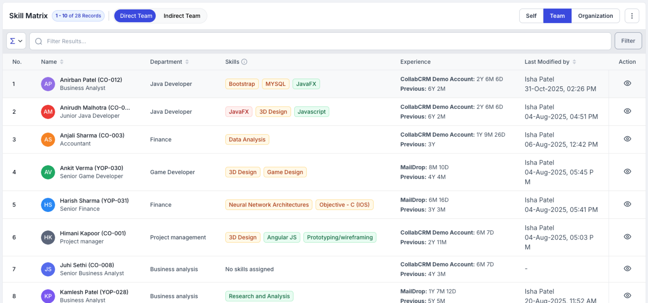Click Anirban Patel's AP avatar
The height and width of the screenshot is (303, 648).
(48, 84)
